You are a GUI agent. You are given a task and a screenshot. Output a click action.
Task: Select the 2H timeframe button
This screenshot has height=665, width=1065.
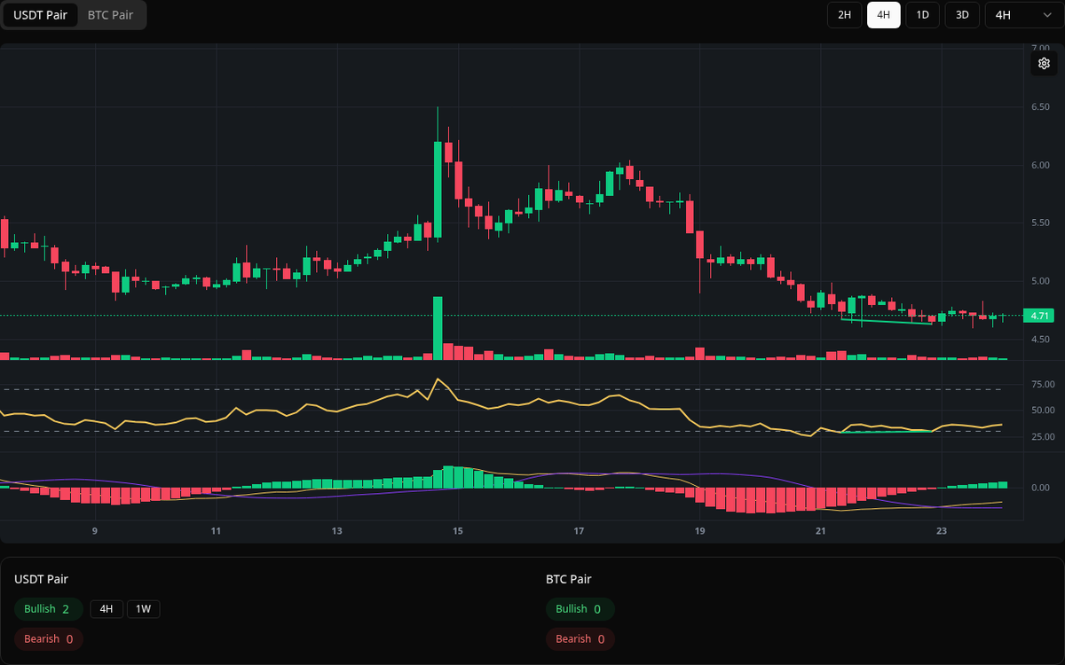click(844, 15)
